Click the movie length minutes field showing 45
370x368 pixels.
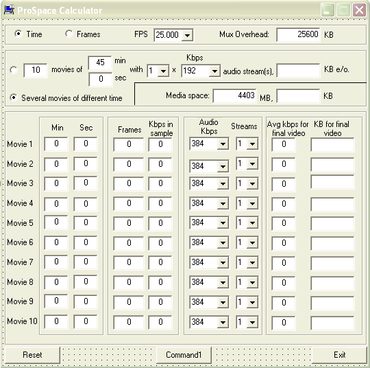100,62
